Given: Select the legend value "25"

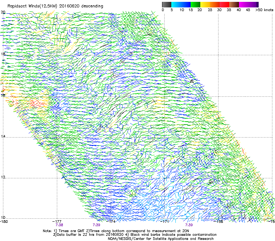Looking at the screenshot, I should (x=210, y=10).
